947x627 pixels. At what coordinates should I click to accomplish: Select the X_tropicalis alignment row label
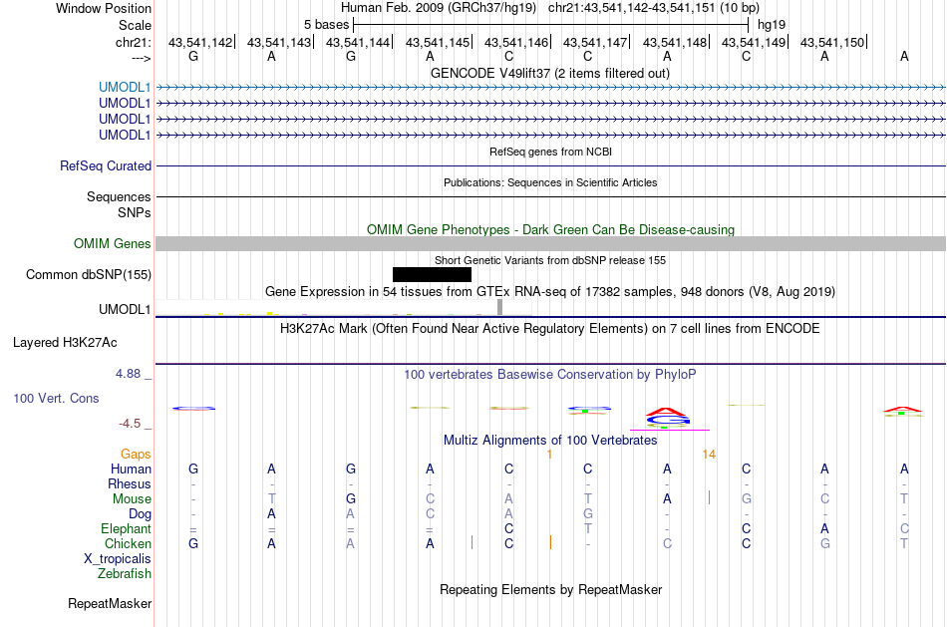[x=118, y=559]
